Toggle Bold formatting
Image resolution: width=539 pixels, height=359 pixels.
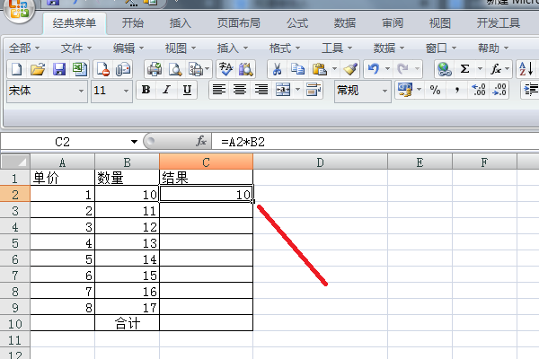coord(146,90)
